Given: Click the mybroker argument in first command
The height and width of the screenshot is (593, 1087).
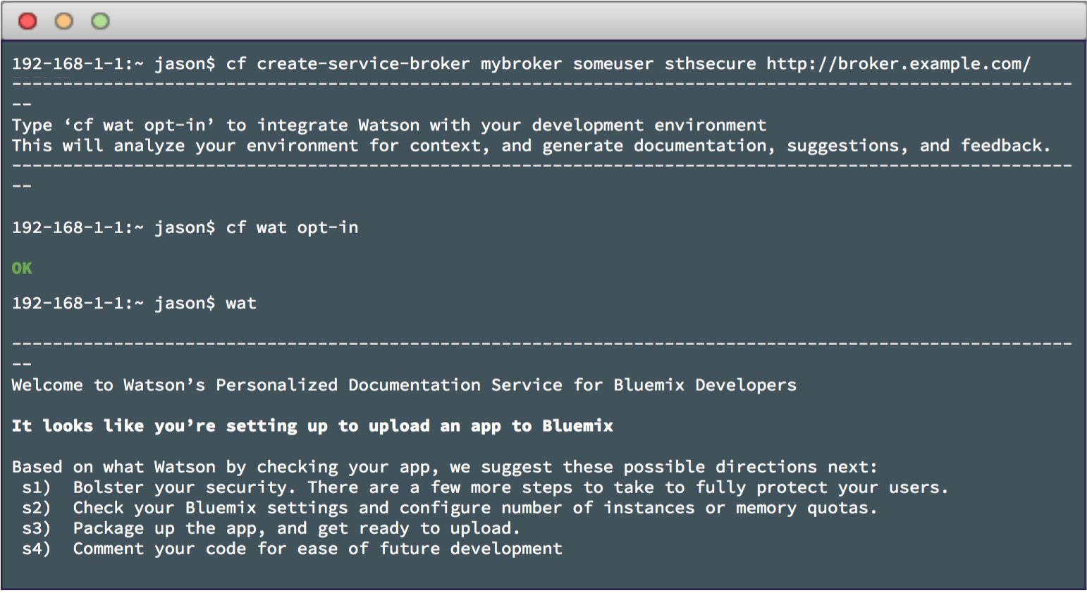Looking at the screenshot, I should coord(521,64).
